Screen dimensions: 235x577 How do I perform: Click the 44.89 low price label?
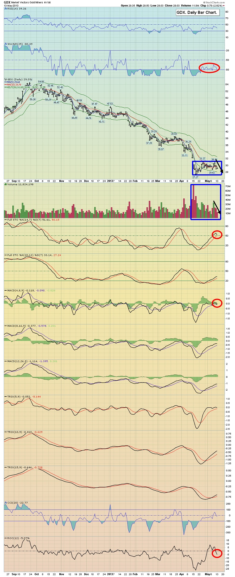(74, 118)
